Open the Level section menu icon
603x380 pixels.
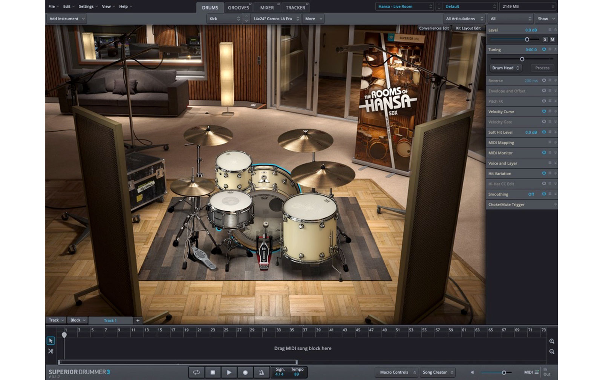click(x=550, y=29)
